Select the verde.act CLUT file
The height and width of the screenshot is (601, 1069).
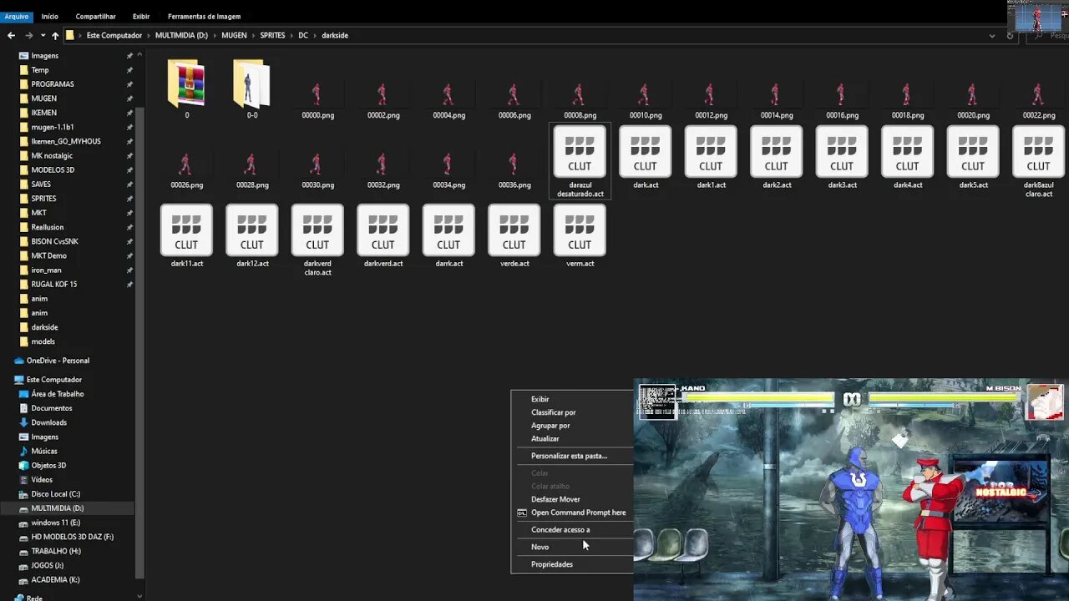514,235
